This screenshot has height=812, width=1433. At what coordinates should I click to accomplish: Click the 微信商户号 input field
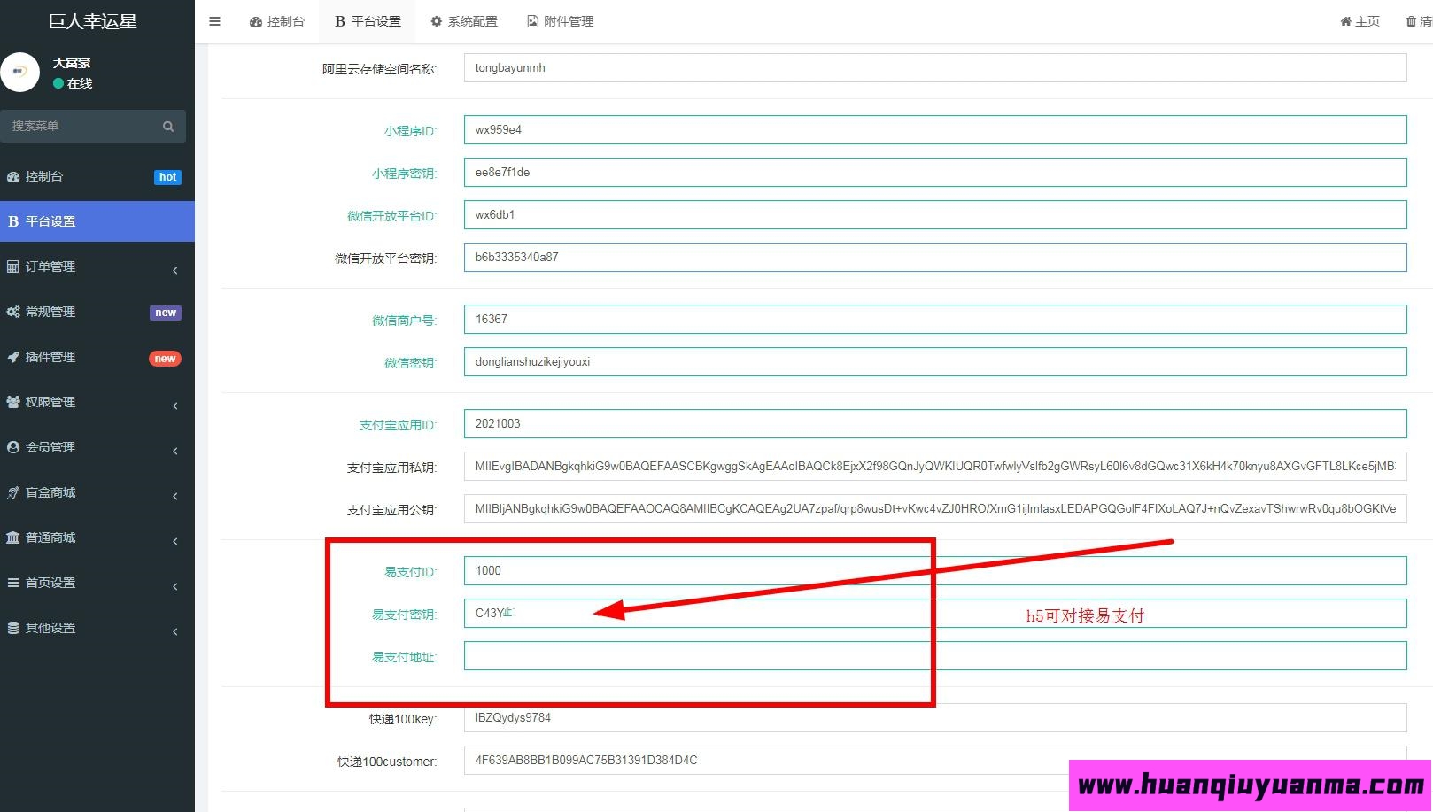935,320
